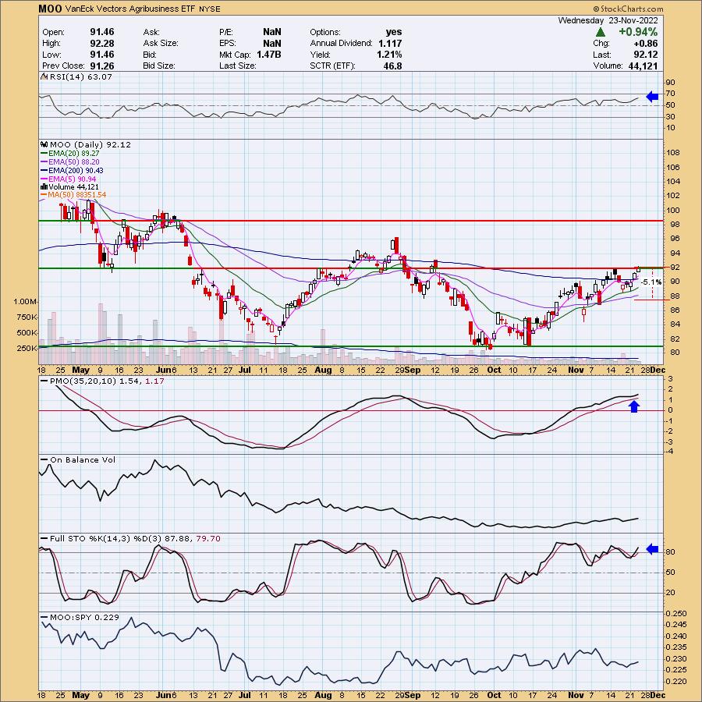The height and width of the screenshot is (702, 702).
Task: Click the EMA(50) 88.20 legend entry
Action: tap(70, 161)
